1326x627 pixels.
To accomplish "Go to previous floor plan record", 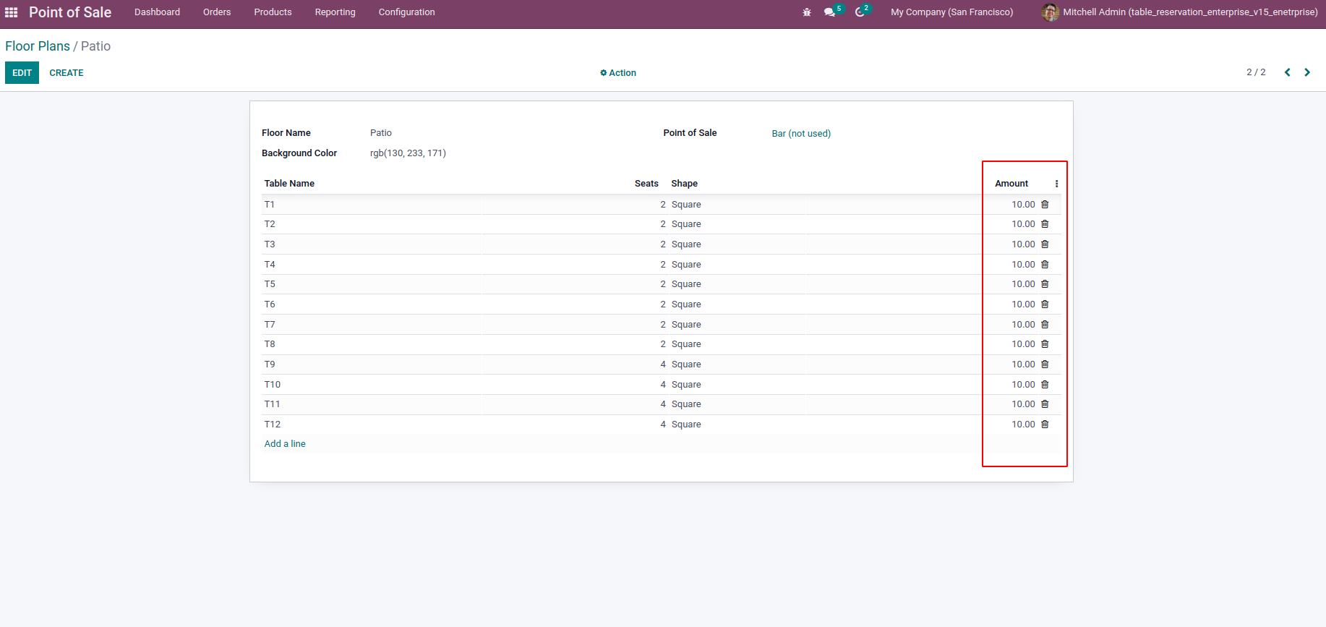I will (1287, 72).
